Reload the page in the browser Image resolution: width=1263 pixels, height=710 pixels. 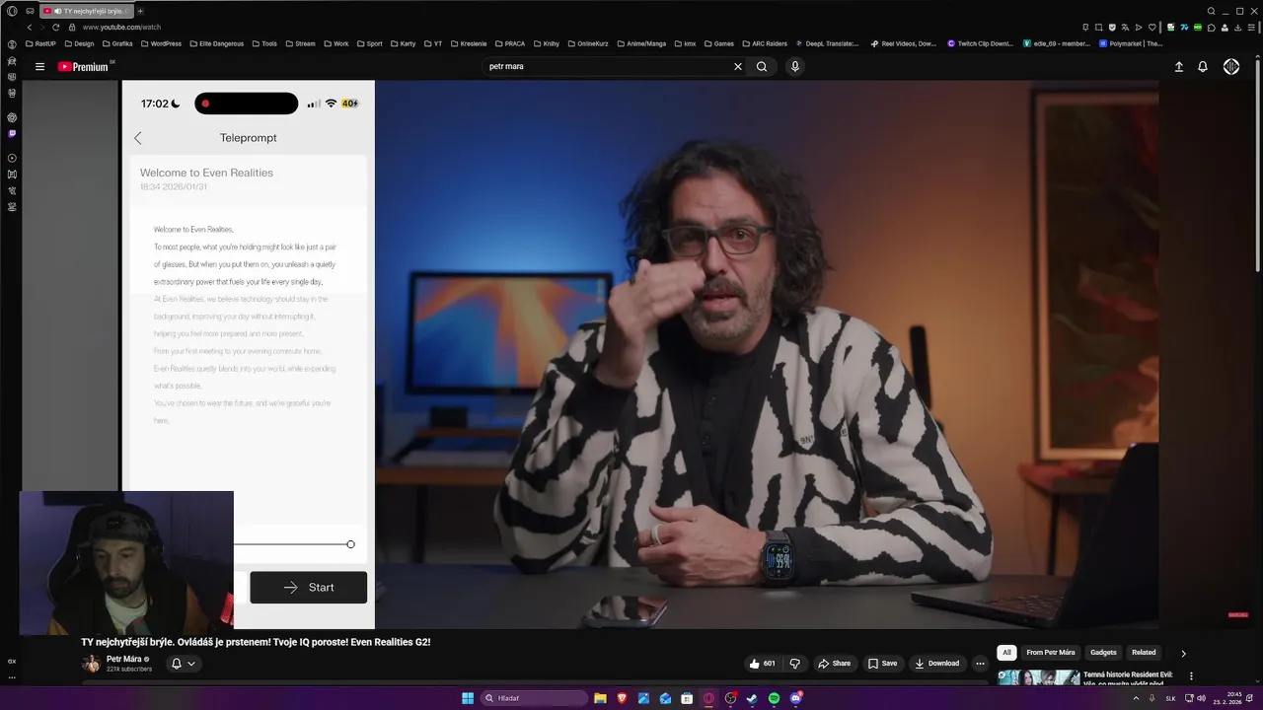55,27
